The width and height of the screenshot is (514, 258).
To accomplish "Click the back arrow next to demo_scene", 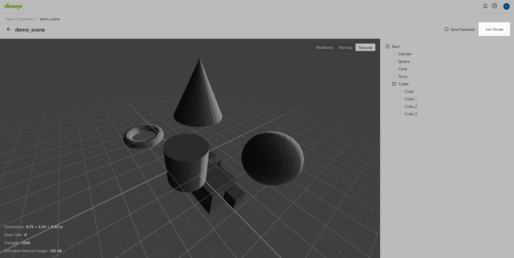I will (9, 29).
